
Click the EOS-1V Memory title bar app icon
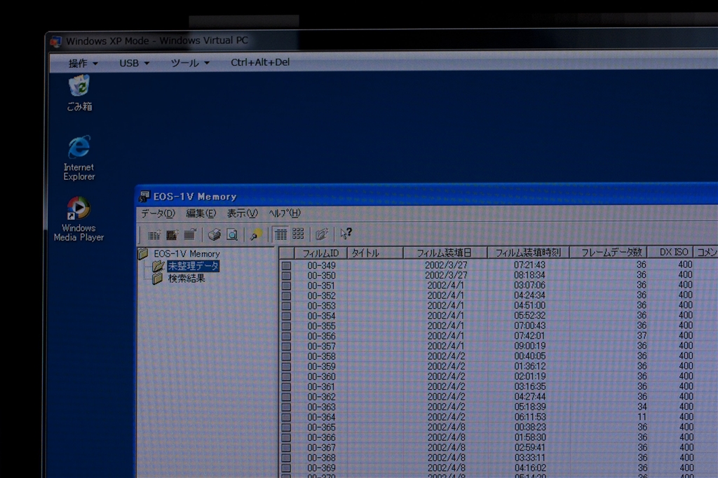pos(144,197)
